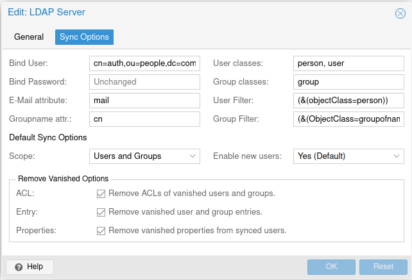
Task: Switch to the General tab
Action: pyautogui.click(x=29, y=37)
